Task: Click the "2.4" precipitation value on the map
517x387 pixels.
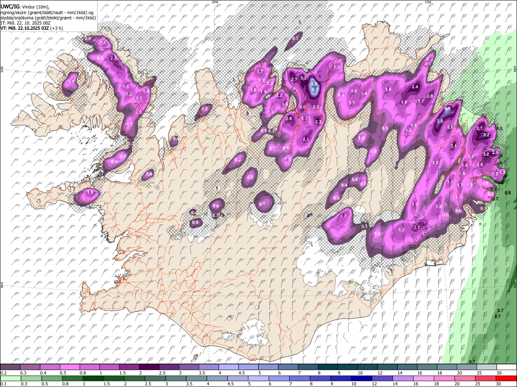Action: tap(415, 87)
